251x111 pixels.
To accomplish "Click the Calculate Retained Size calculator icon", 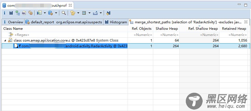I will click(x=84, y=13).
